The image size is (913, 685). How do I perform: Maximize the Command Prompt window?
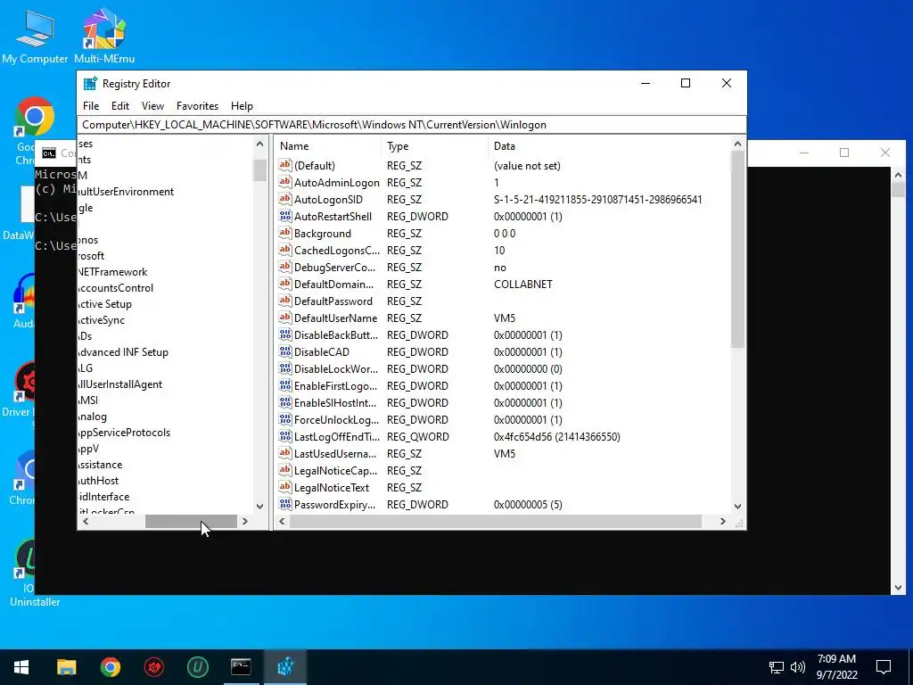pos(844,153)
